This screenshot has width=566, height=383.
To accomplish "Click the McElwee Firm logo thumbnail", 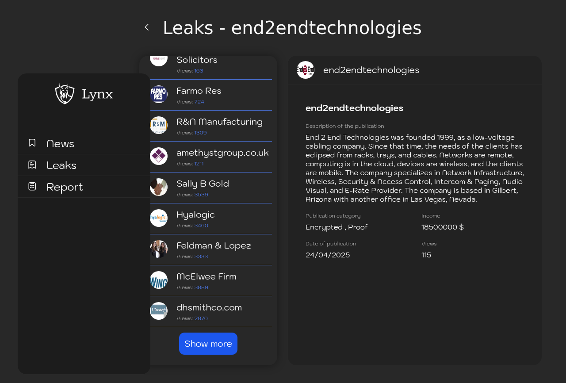I will (x=159, y=280).
